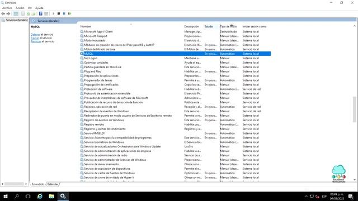
Task: Click the left pane horizontal scrollbar left arrow
Action: 2,184
